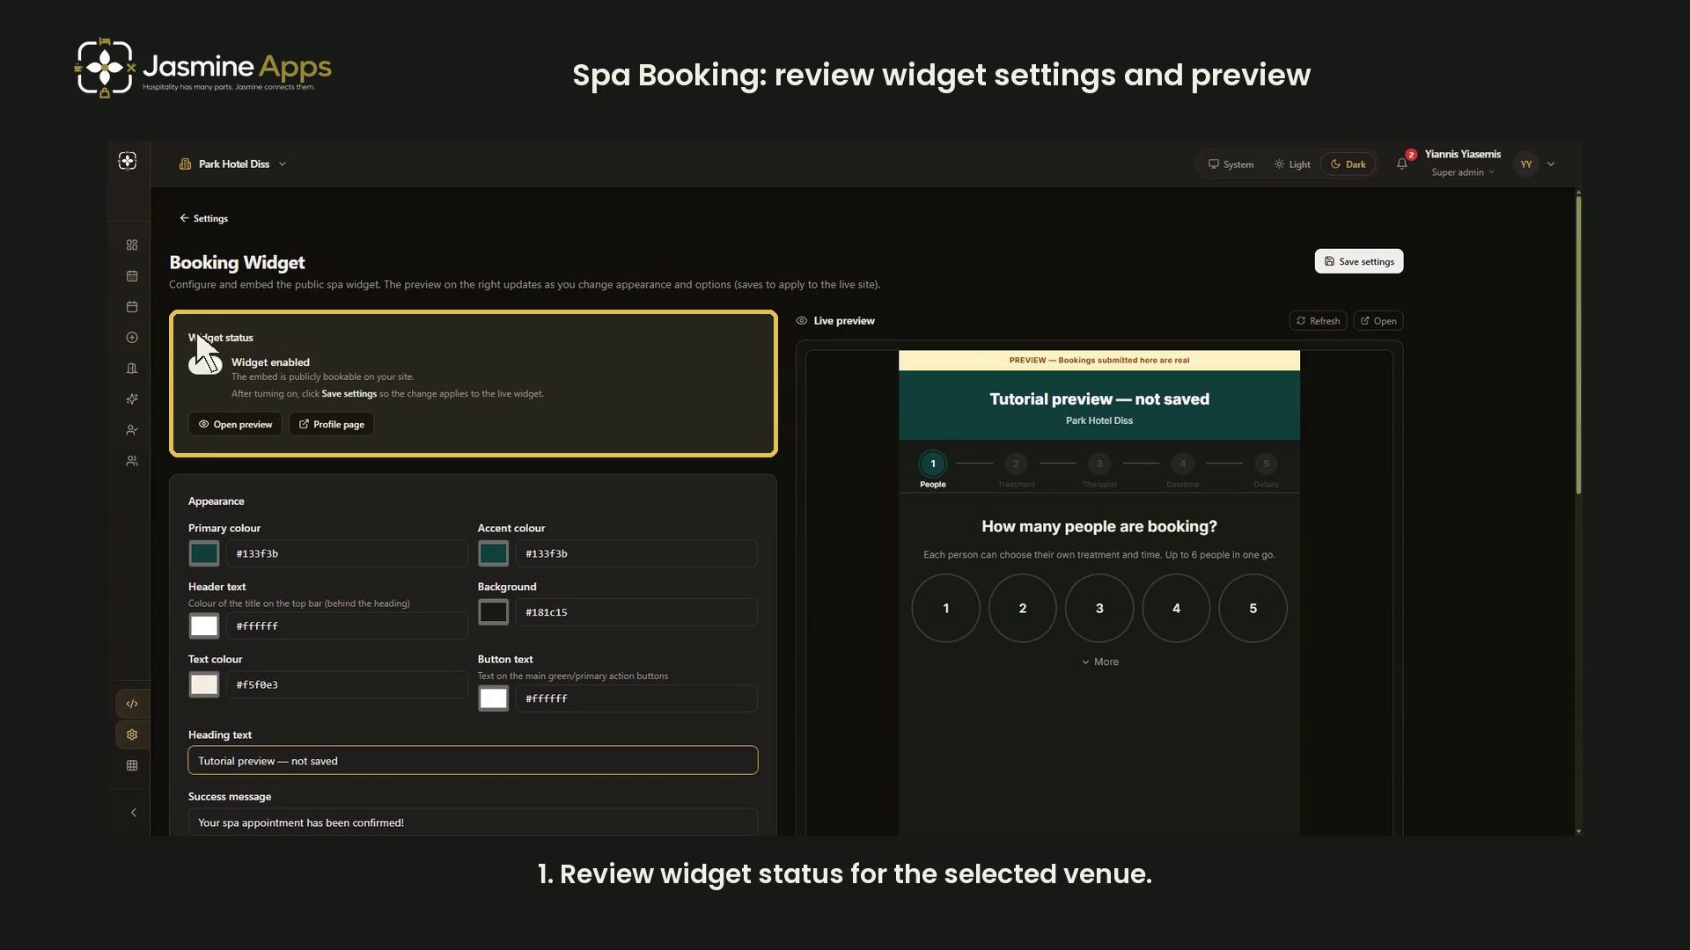Click the Accent colour hex field
Image resolution: width=1690 pixels, height=950 pixels.
pyautogui.click(x=636, y=553)
